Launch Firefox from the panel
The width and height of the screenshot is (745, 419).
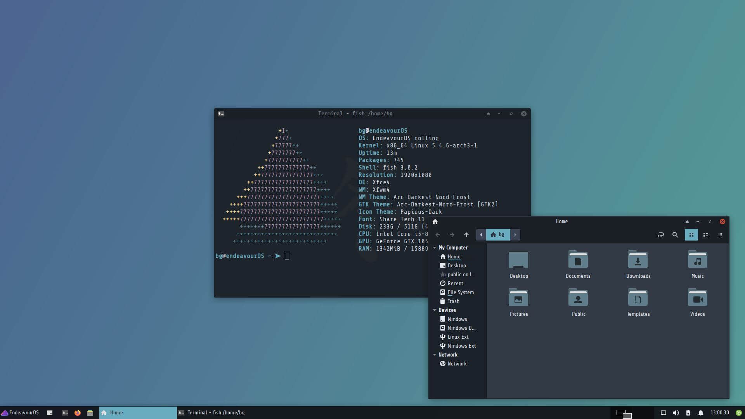78,413
